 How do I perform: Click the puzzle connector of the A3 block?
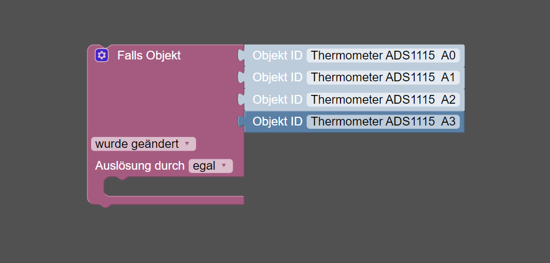coord(241,121)
